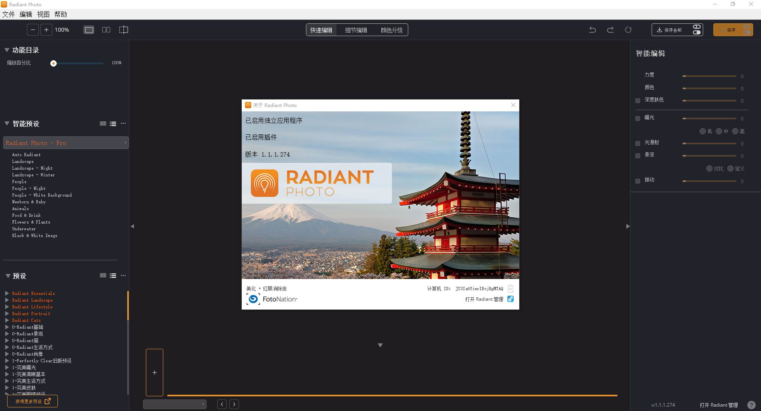This screenshot has width=761, height=411.
Task: Select the 对比 radio option
Action: pyautogui.click(x=709, y=168)
